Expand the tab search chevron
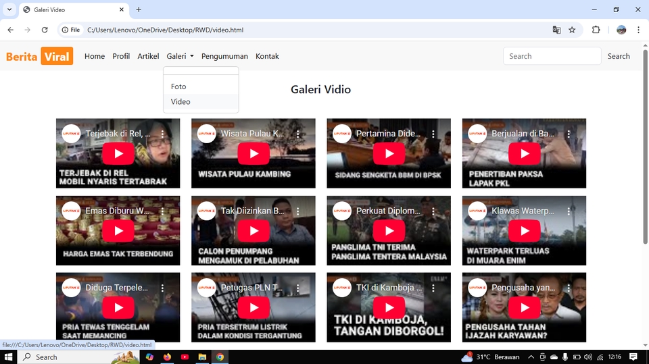This screenshot has height=364, width=649. (9, 9)
